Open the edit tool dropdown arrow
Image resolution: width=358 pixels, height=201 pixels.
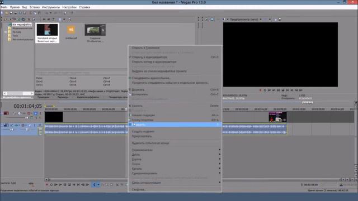point(98,185)
